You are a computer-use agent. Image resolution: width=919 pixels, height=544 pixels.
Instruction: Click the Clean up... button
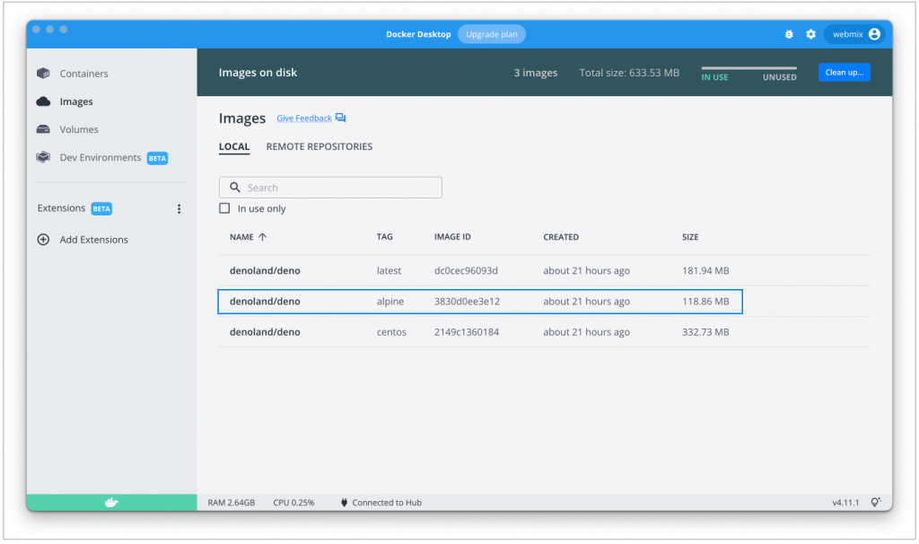(x=844, y=72)
